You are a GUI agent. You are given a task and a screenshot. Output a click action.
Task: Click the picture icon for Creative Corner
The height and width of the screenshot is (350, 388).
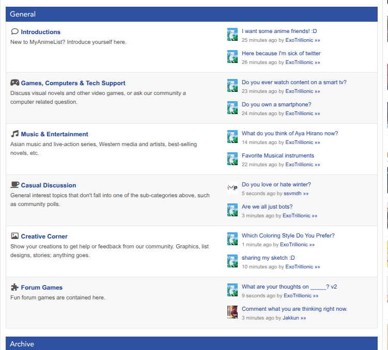coord(15,236)
